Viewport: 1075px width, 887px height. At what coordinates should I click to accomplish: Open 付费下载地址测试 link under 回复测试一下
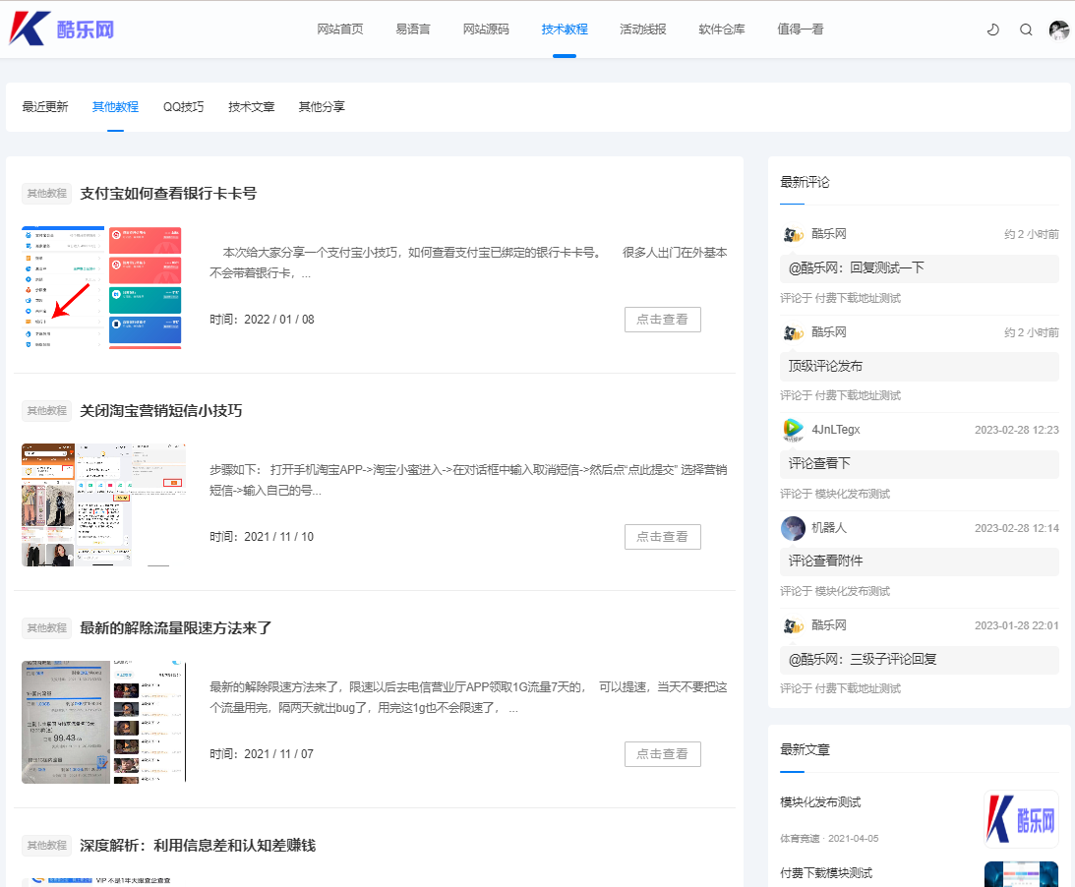858,298
